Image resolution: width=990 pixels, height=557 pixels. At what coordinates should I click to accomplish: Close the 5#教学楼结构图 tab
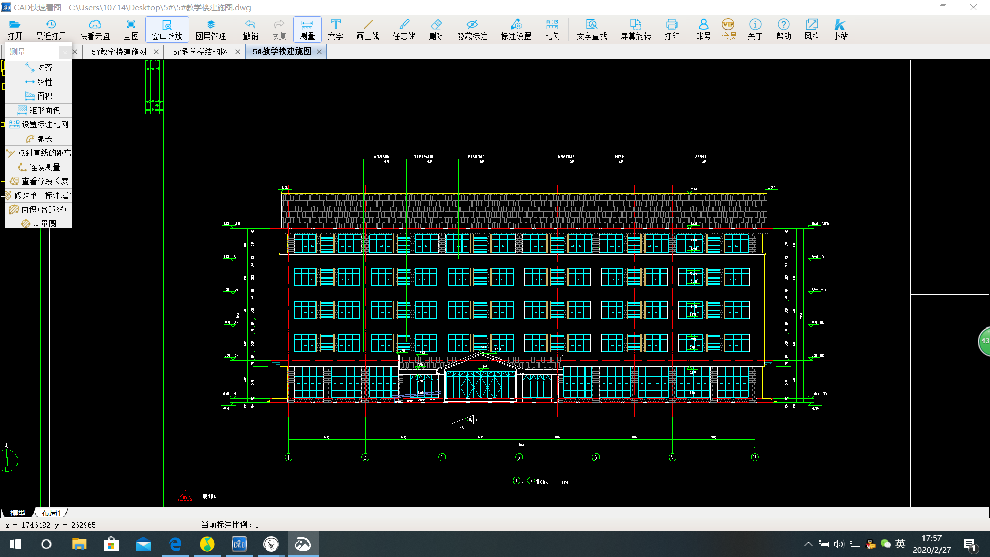238,52
